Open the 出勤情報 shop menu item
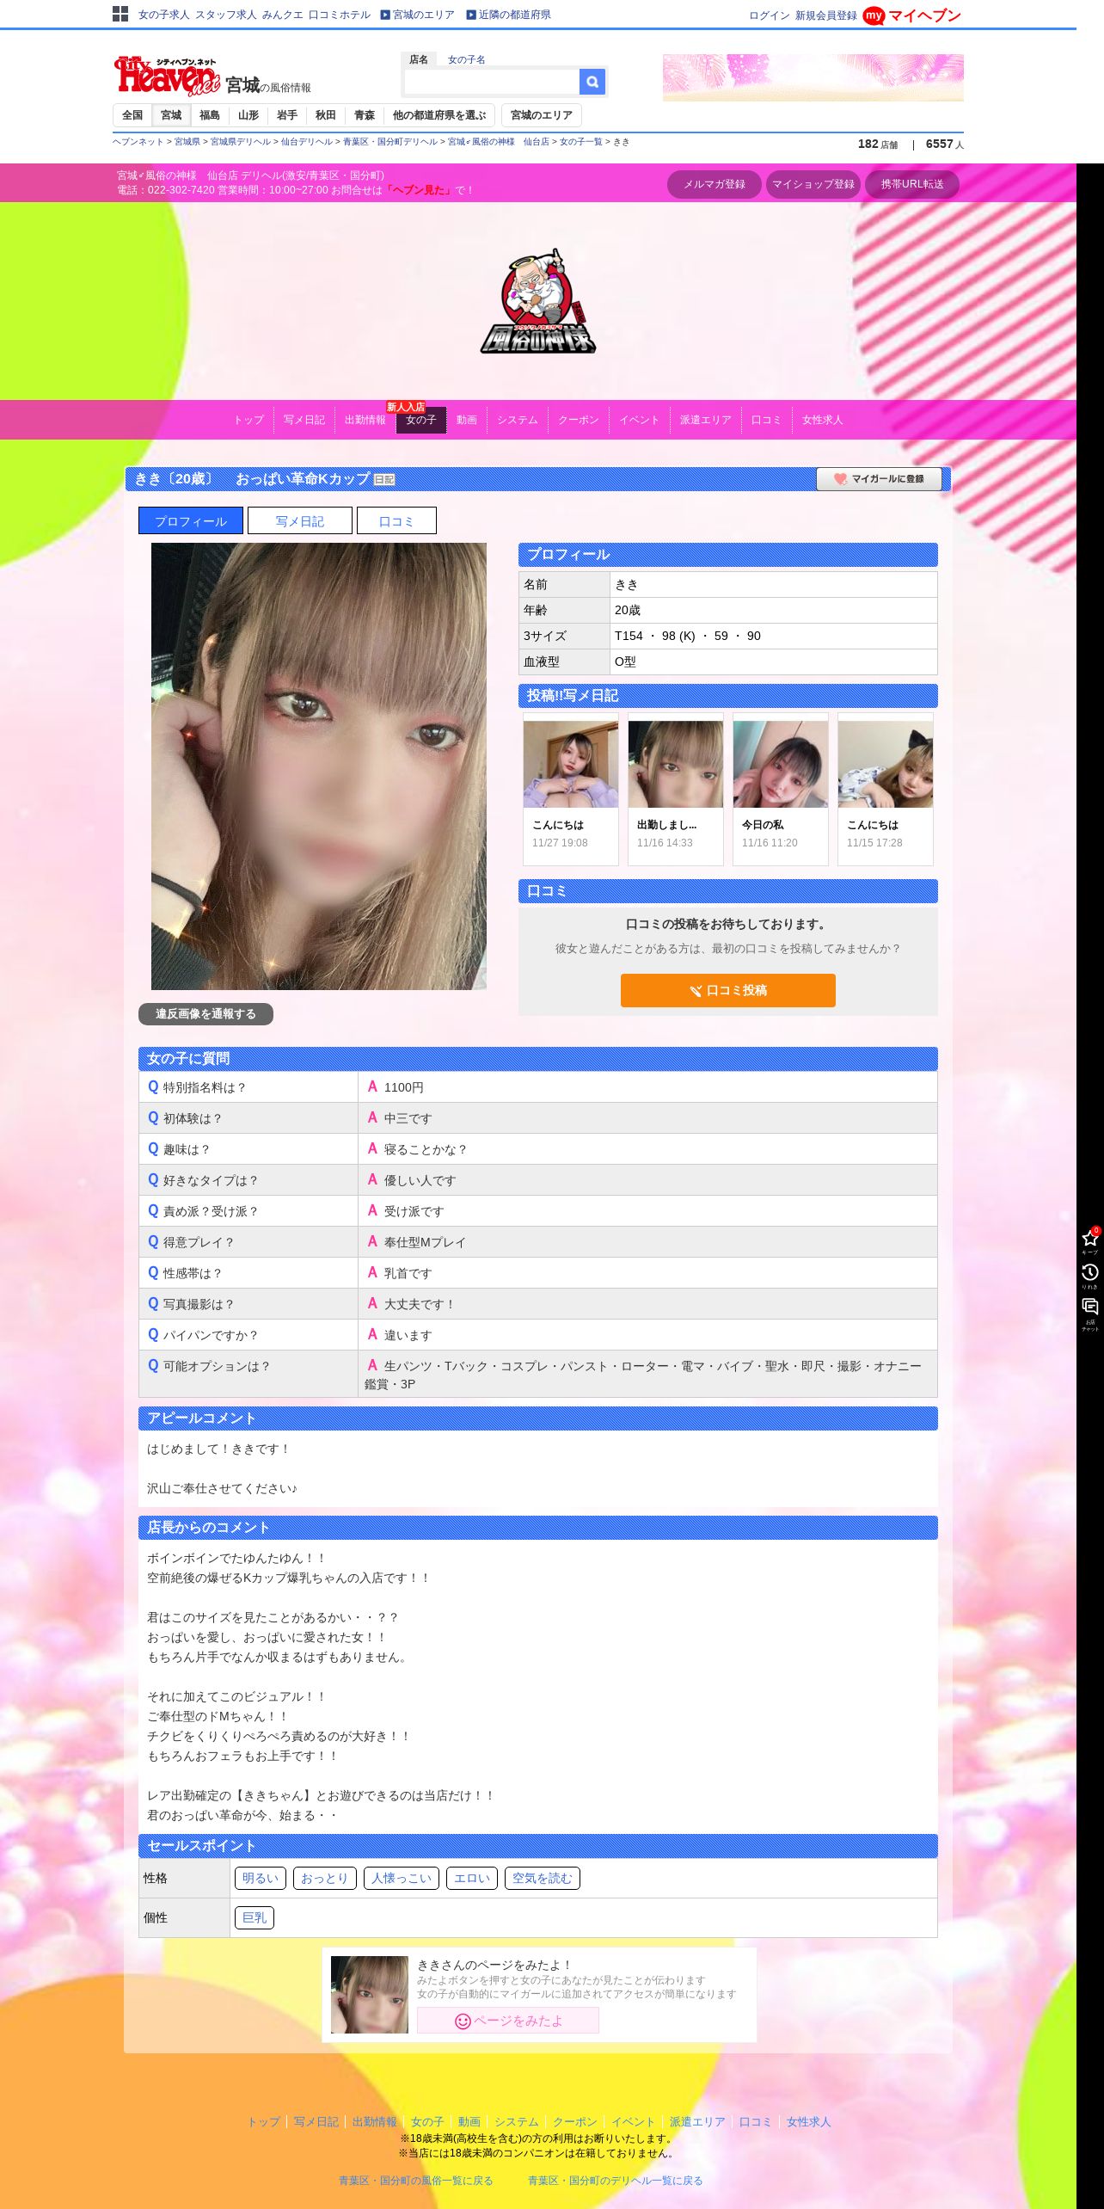This screenshot has width=1104, height=2209. (365, 420)
